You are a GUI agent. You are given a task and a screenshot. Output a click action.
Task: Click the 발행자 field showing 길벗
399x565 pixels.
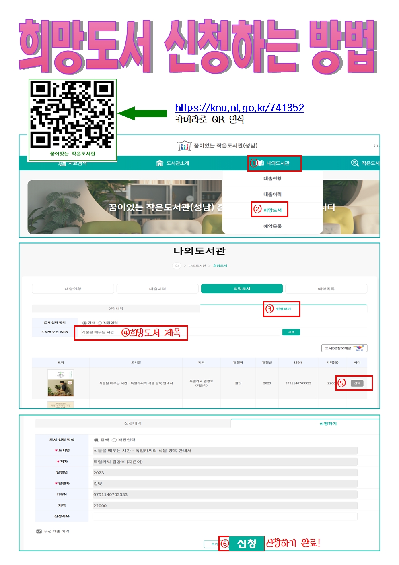pos(225,483)
